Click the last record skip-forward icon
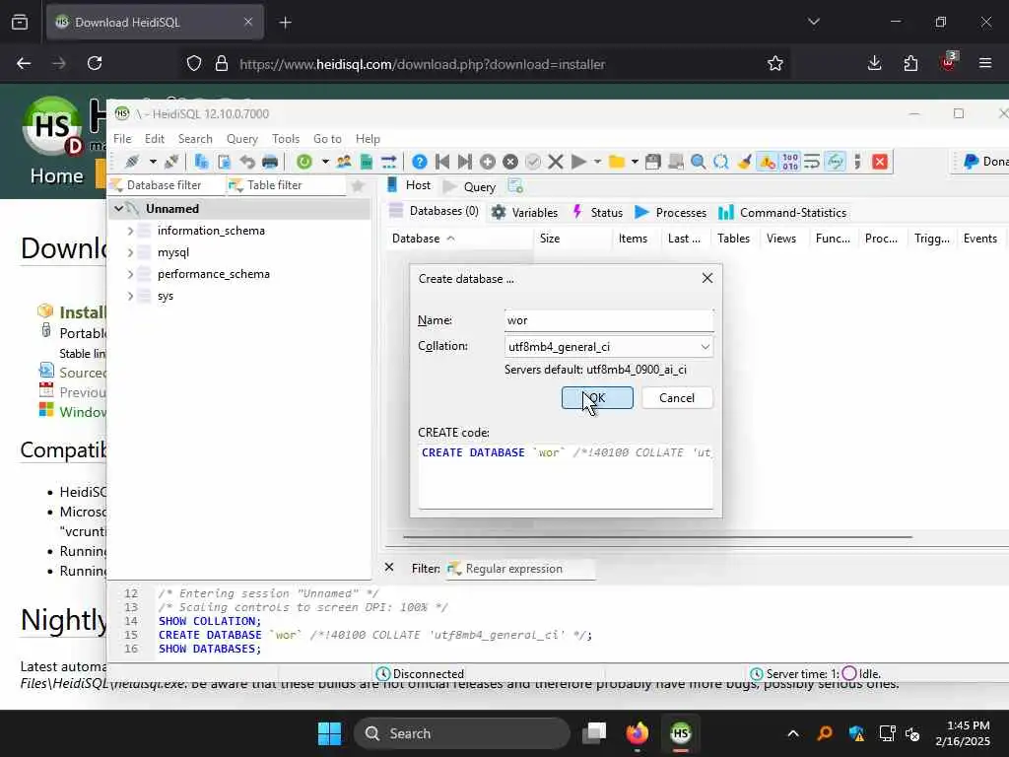Viewport: 1009px width, 757px height. click(465, 162)
